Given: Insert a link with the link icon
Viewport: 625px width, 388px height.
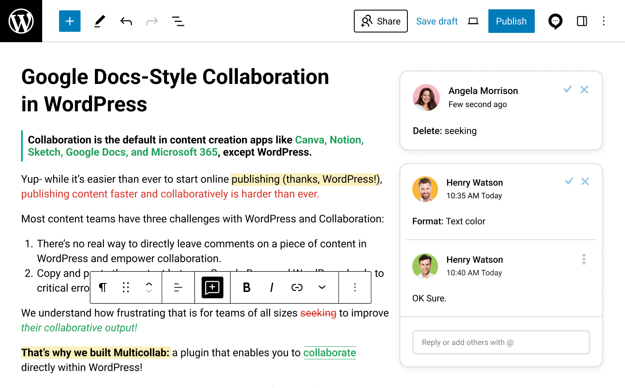Looking at the screenshot, I should 297,288.
